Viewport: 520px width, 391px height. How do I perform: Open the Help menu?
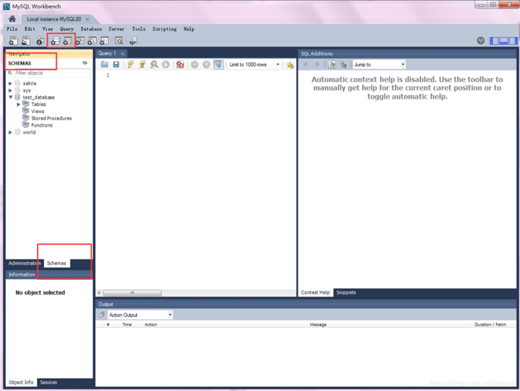click(x=189, y=29)
